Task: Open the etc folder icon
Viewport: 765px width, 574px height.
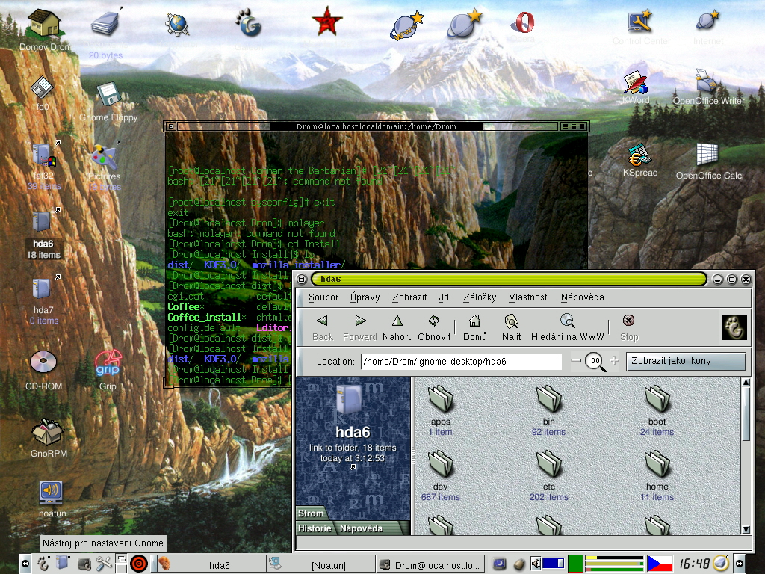Action: coord(548,464)
